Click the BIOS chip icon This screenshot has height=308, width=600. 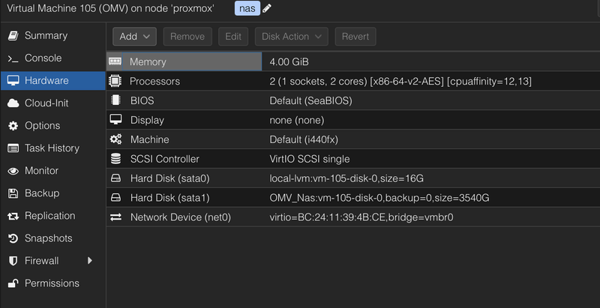tap(115, 100)
